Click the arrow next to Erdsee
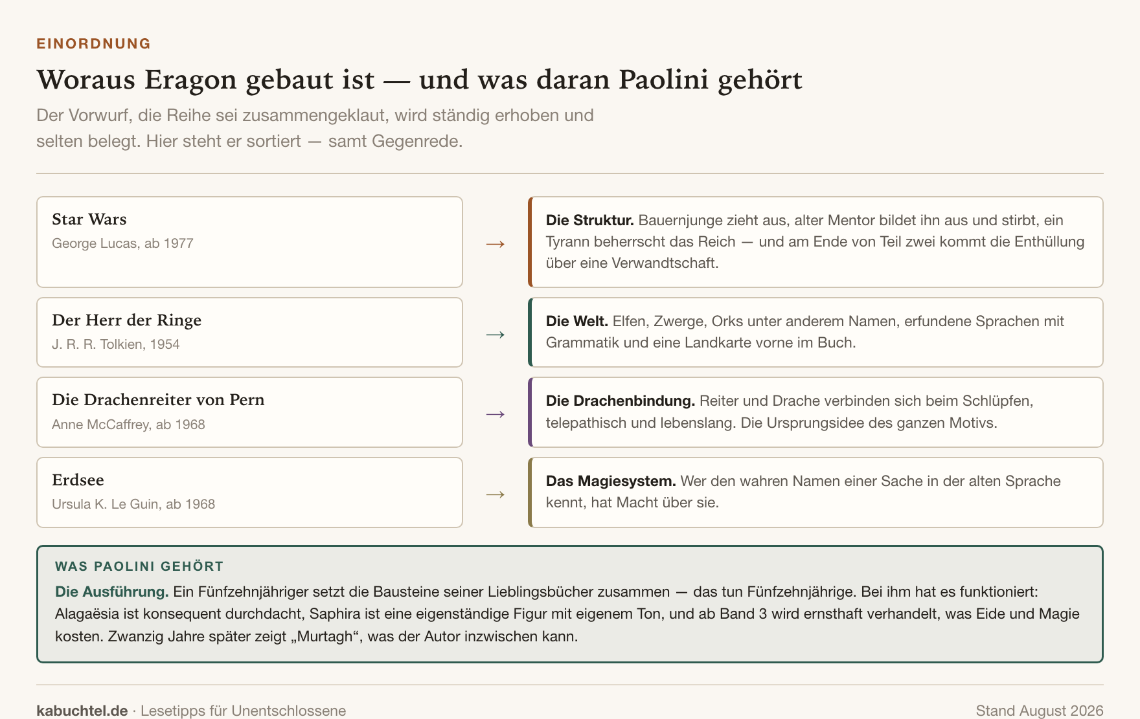Image resolution: width=1140 pixels, height=719 pixels. [496, 494]
